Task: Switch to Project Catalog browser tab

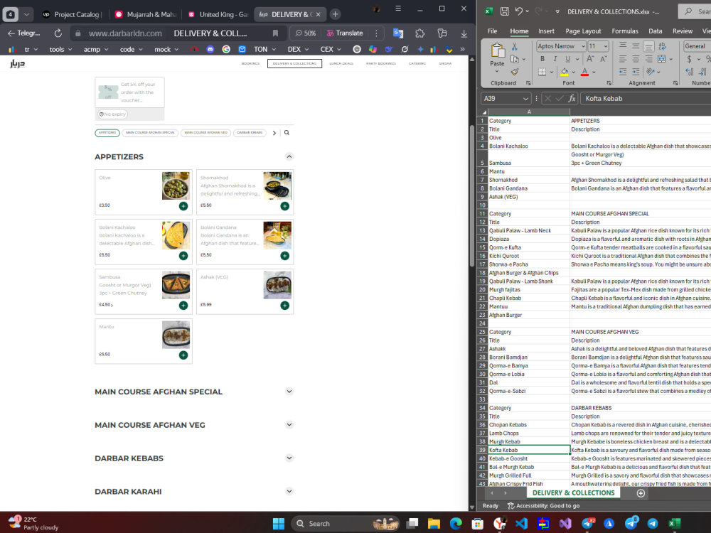Action: 71,14
